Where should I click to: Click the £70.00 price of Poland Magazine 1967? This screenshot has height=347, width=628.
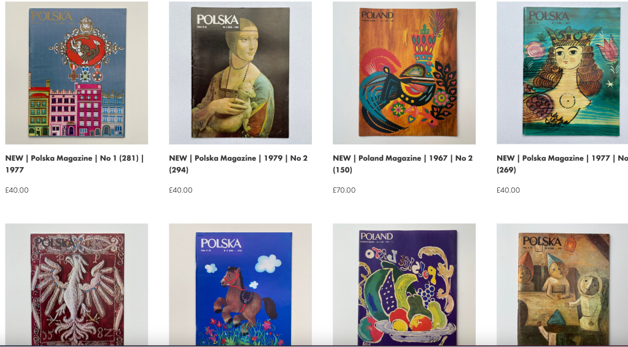(344, 190)
